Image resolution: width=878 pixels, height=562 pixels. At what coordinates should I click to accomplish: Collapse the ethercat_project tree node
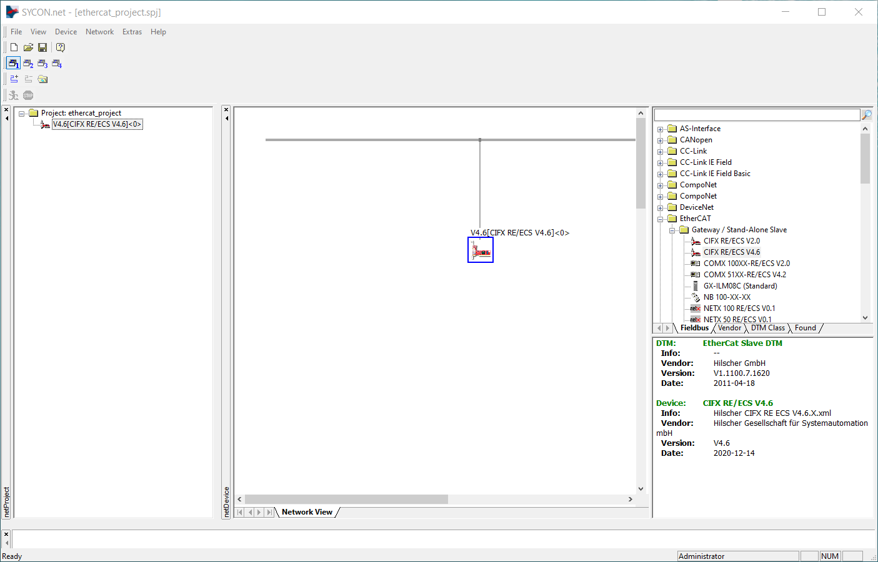pyautogui.click(x=22, y=114)
